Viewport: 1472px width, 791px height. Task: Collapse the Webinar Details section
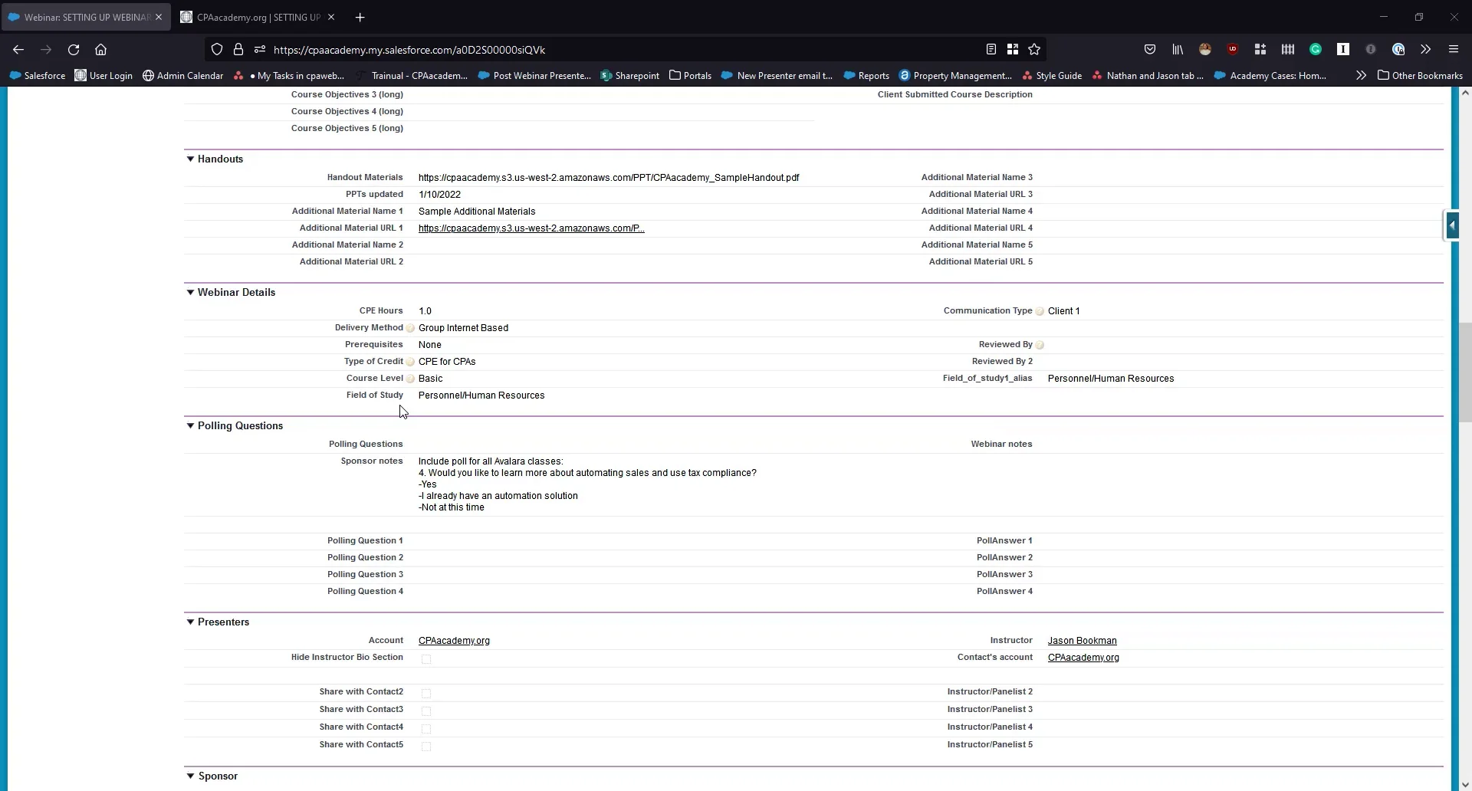pos(190,293)
